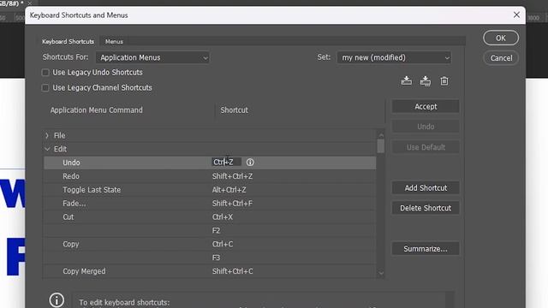Click the OK button
The width and height of the screenshot is (548, 308).
501,38
